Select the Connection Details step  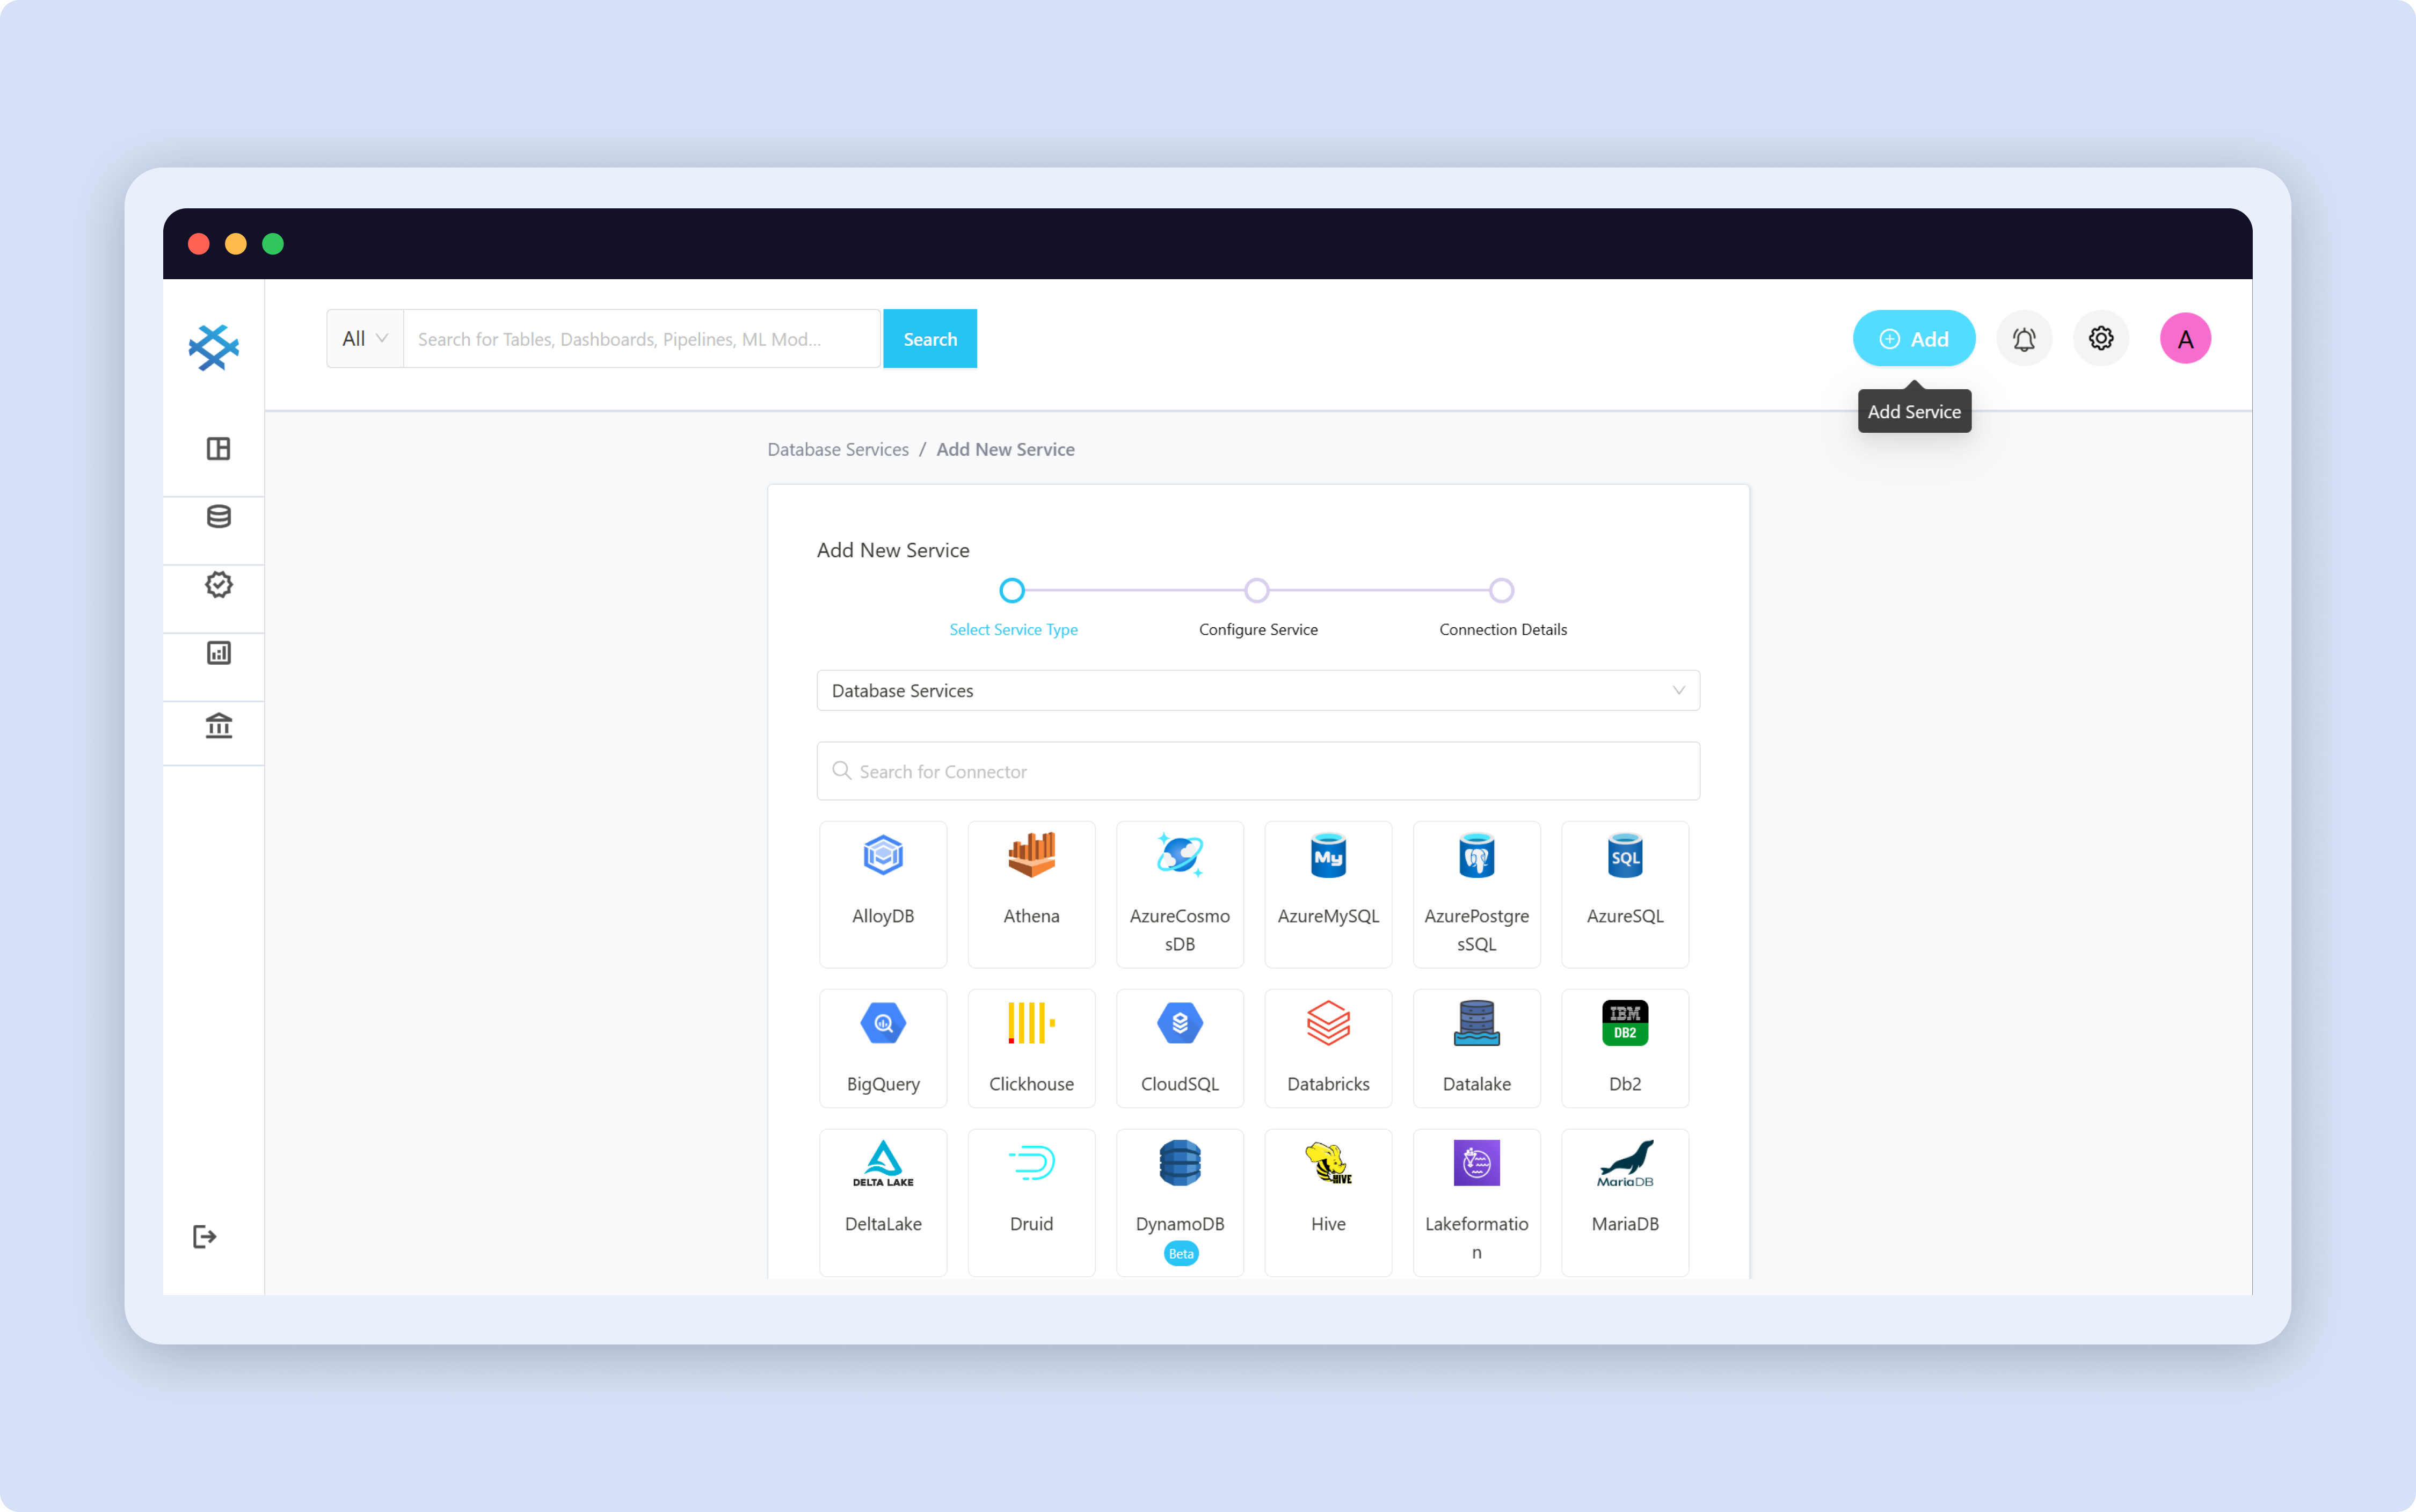pyautogui.click(x=1502, y=589)
